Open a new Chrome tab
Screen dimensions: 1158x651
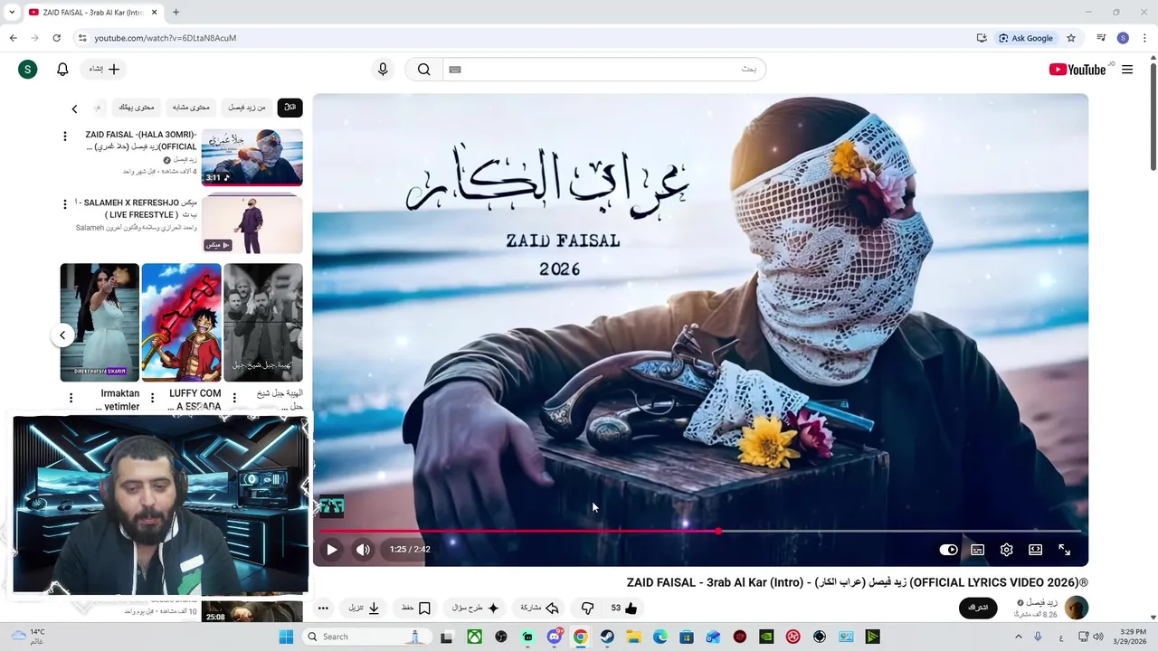pyautogui.click(x=176, y=12)
